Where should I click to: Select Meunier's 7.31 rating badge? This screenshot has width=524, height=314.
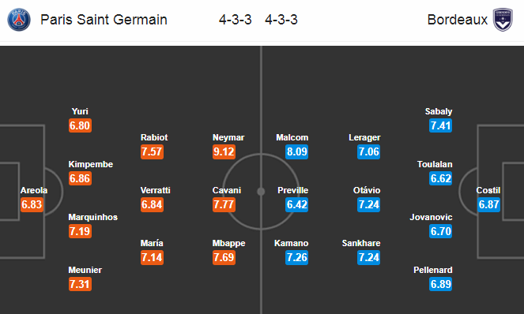80,284
